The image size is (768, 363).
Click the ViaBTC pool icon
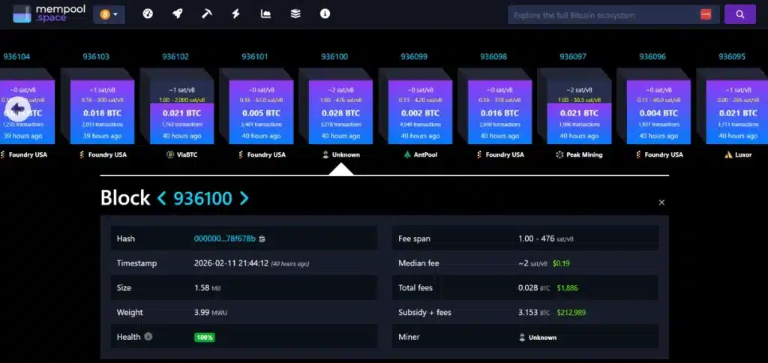(170, 154)
